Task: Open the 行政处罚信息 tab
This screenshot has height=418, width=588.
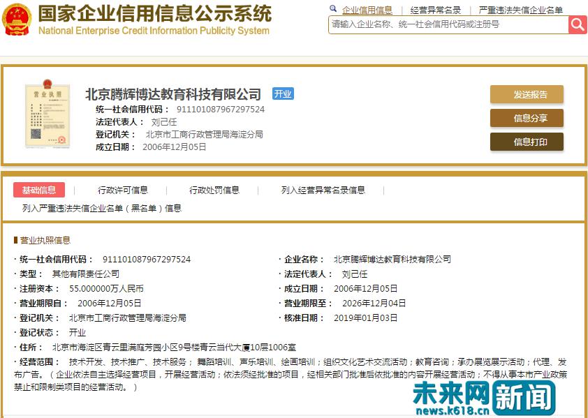Action: (x=218, y=188)
